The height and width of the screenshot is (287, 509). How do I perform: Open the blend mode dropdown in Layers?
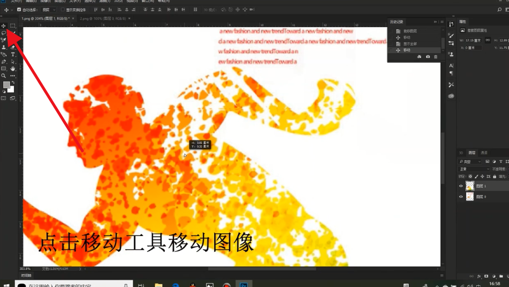(474, 169)
